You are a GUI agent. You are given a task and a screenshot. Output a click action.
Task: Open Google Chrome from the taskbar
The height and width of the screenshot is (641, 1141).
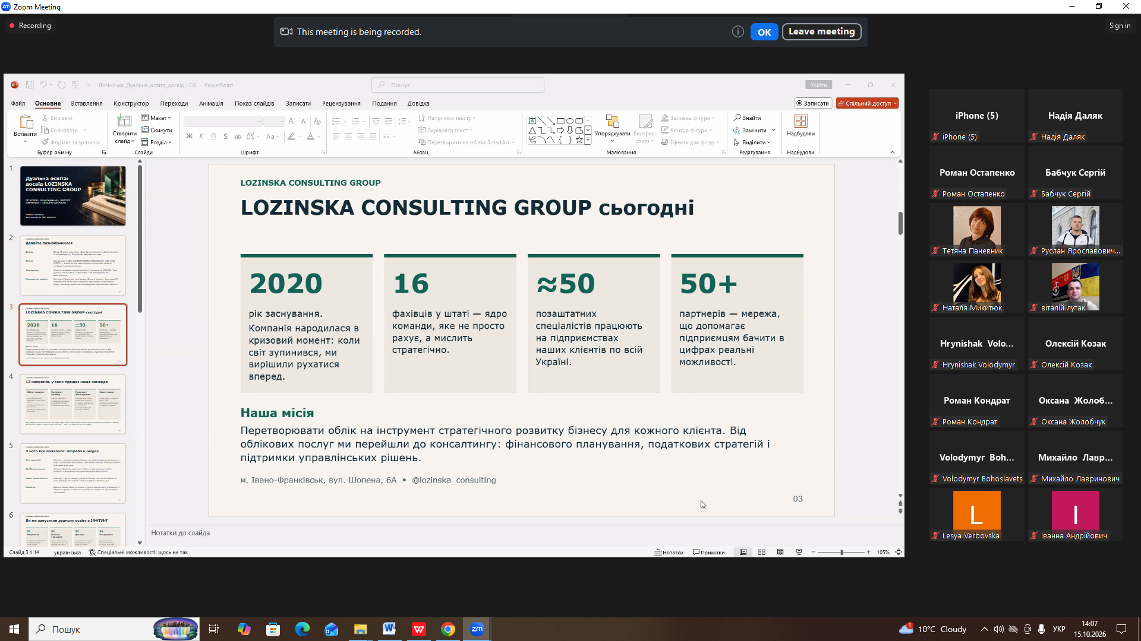click(x=448, y=629)
